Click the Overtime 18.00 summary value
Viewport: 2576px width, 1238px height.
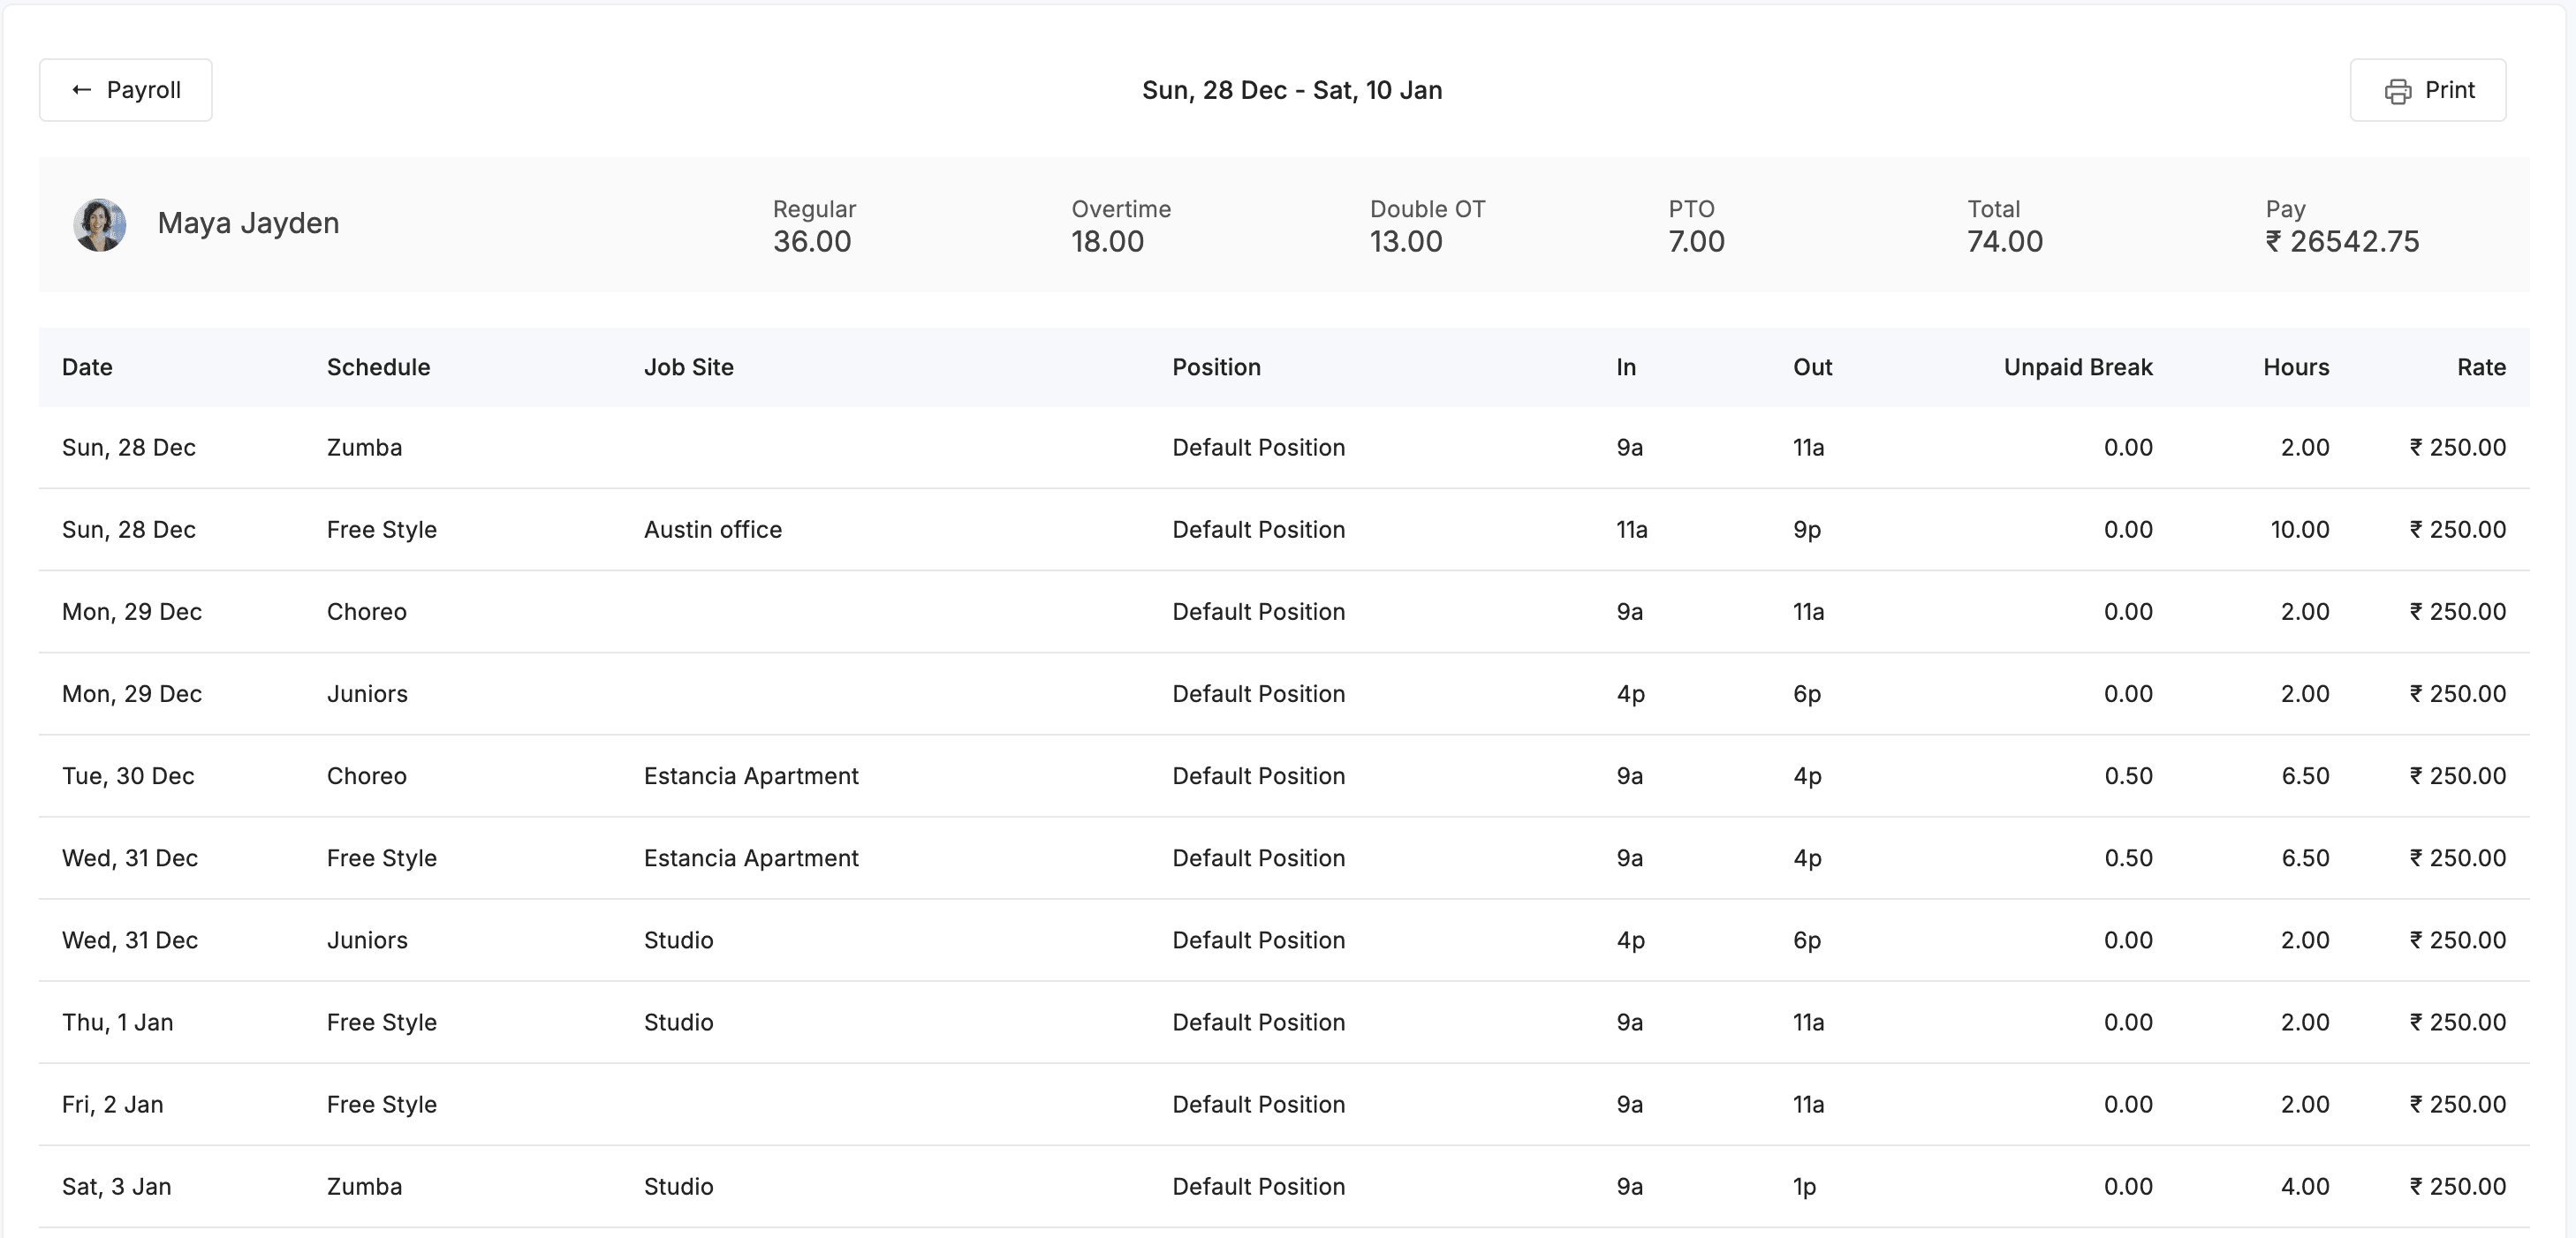pyautogui.click(x=1106, y=242)
